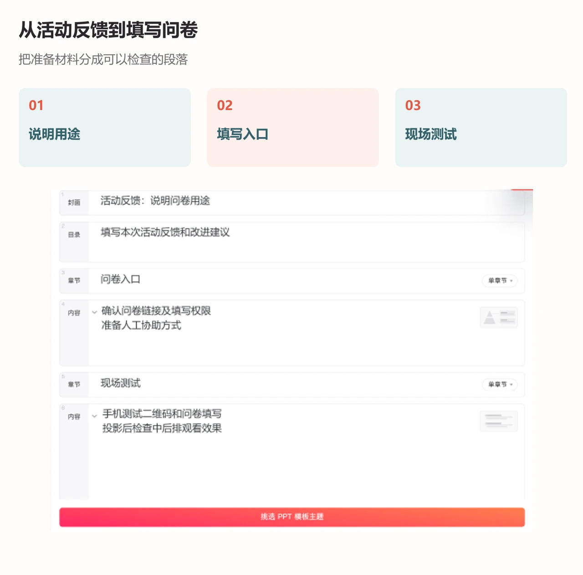Select the 02 填写入口 card
The width and height of the screenshot is (583, 575).
[x=293, y=128]
